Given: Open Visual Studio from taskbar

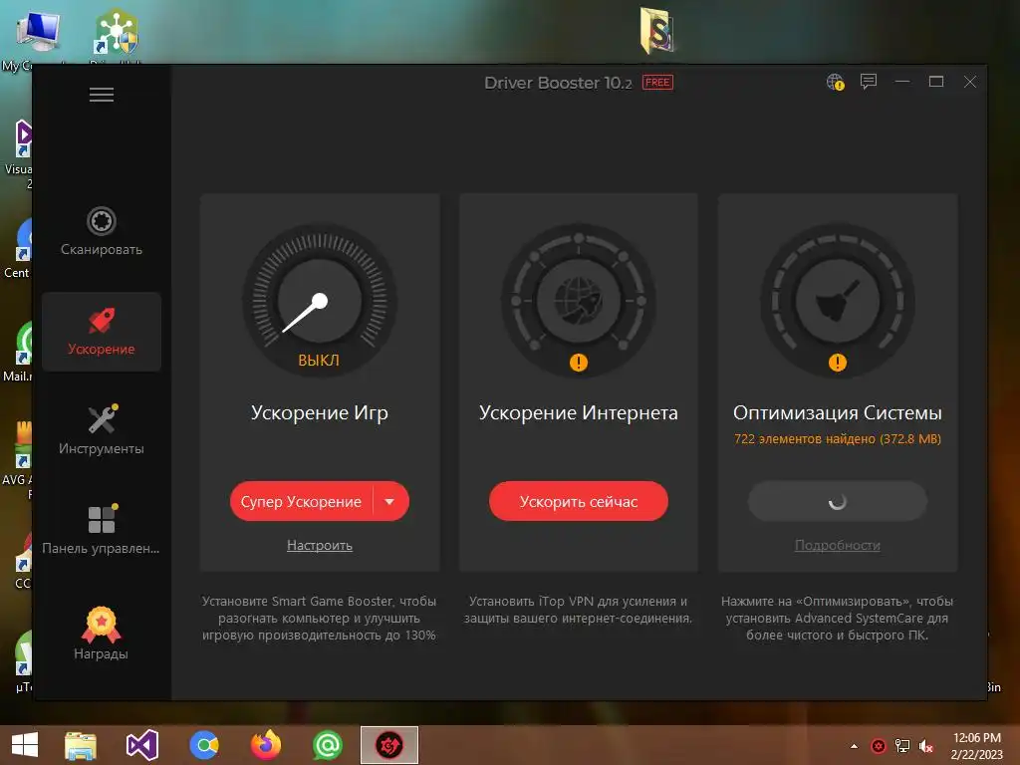Looking at the screenshot, I should [141, 745].
